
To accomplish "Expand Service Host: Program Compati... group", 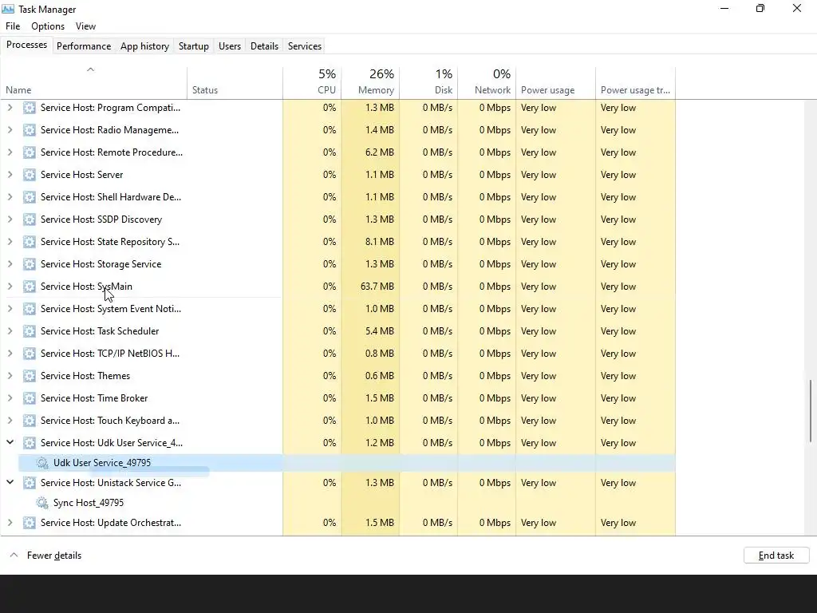I will click(x=10, y=108).
